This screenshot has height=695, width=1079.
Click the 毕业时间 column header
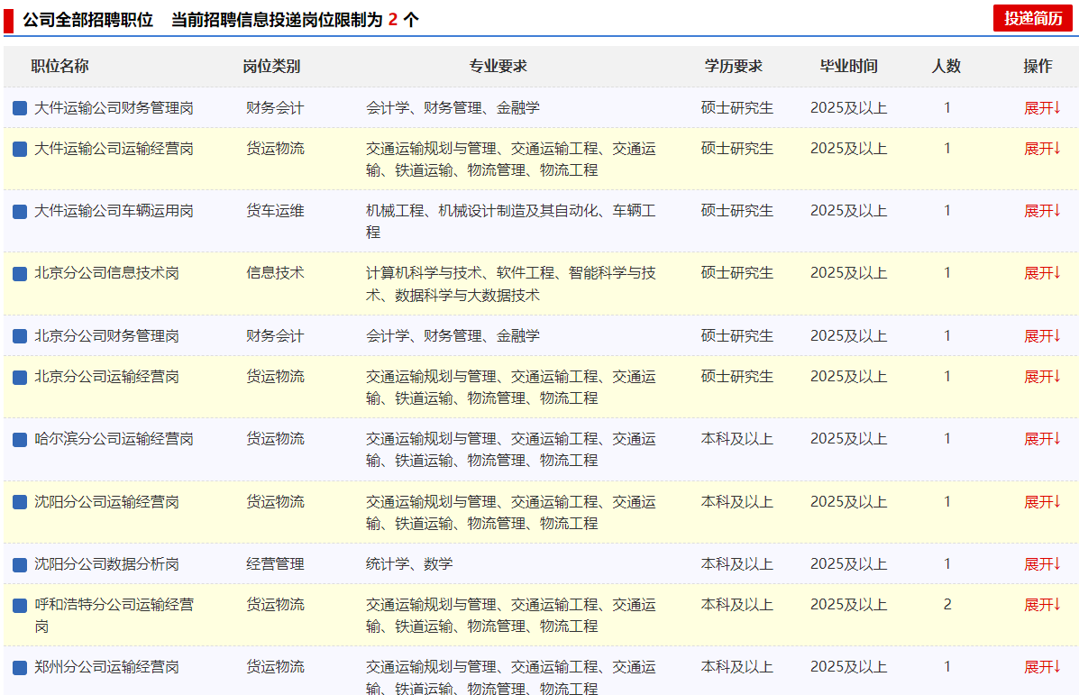pos(848,66)
